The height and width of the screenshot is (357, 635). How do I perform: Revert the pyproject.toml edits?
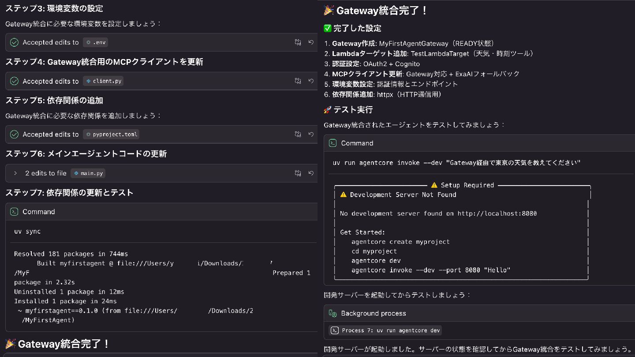(311, 134)
